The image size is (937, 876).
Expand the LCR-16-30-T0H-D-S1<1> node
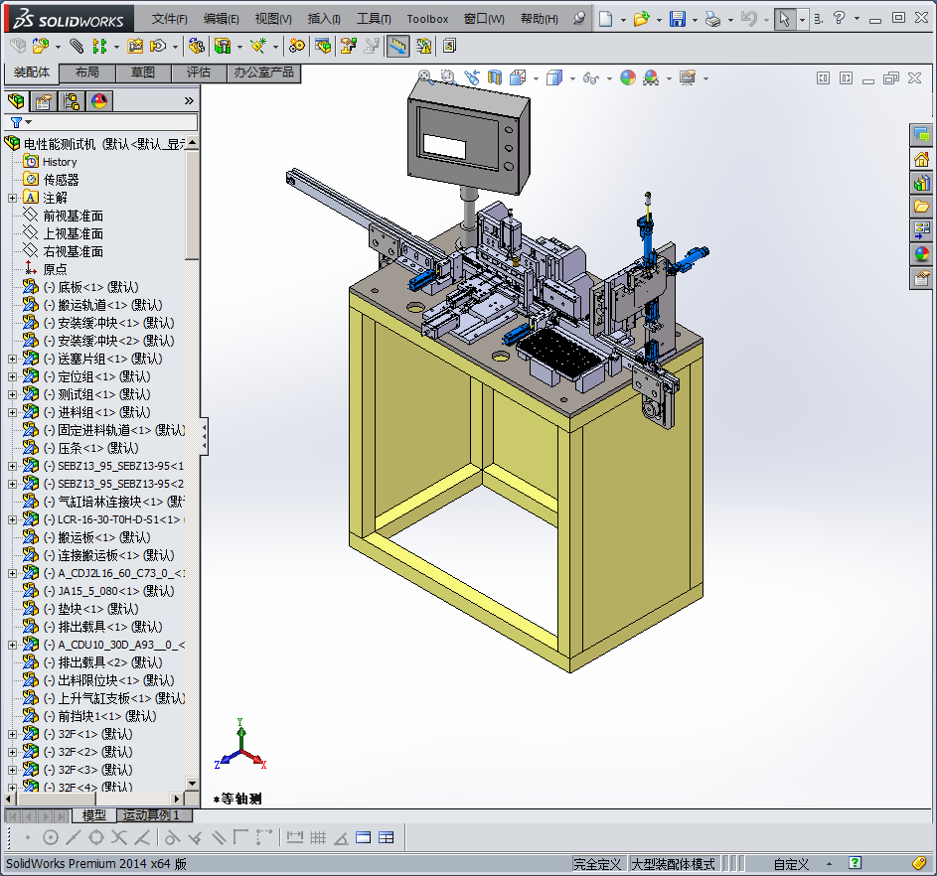(x=12, y=520)
